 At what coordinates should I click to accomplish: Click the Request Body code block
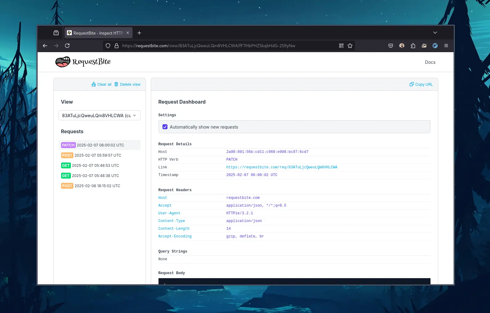(x=294, y=281)
